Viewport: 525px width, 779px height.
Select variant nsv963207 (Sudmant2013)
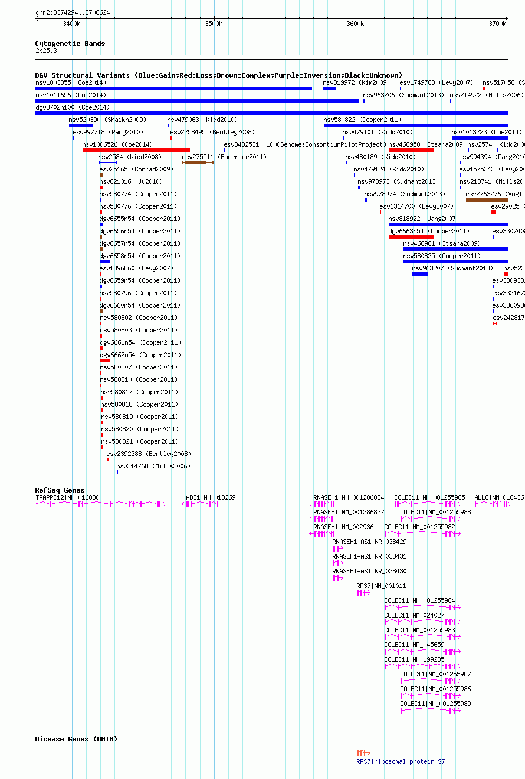452,269
